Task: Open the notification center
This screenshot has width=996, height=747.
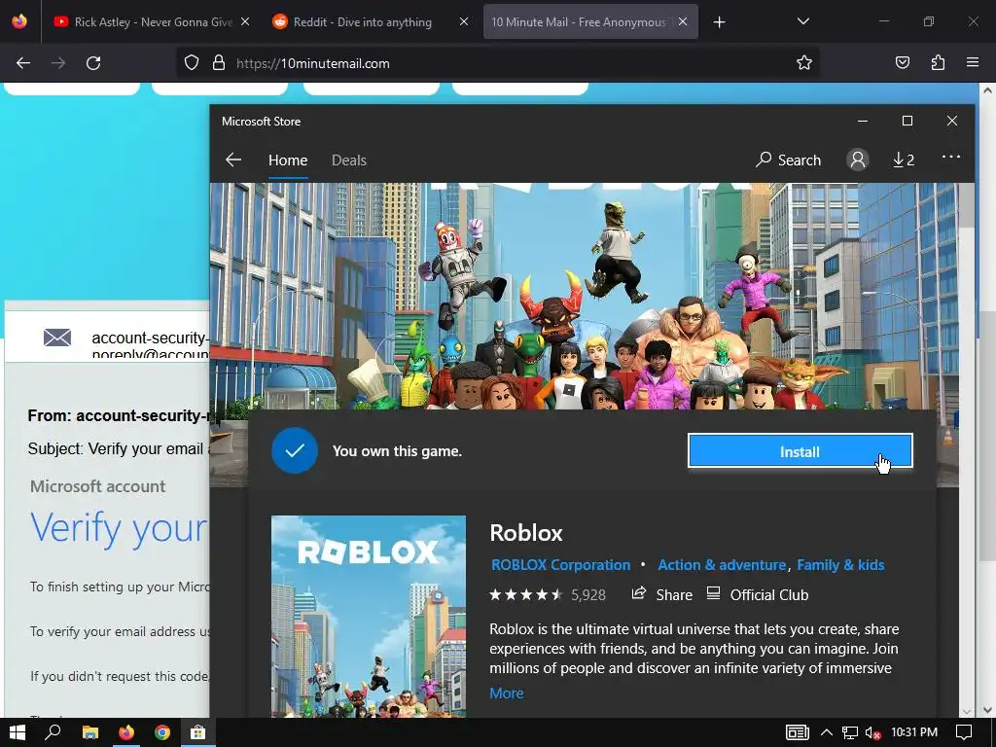Action: click(x=964, y=733)
